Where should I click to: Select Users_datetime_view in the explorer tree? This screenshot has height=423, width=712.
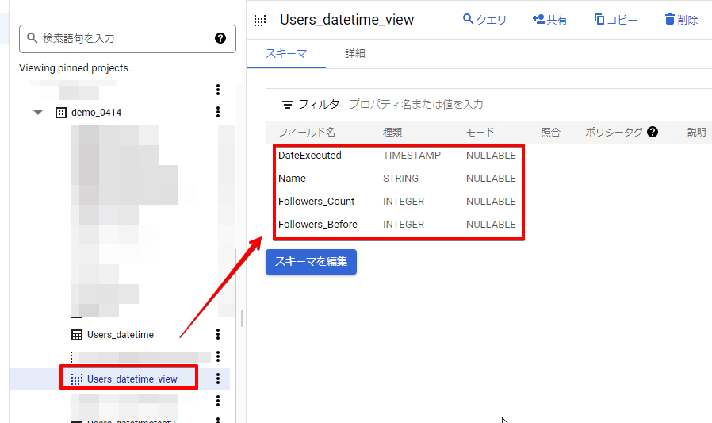tap(132, 379)
